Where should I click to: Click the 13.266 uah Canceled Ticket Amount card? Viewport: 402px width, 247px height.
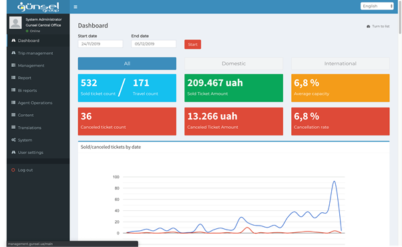pyautogui.click(x=234, y=121)
